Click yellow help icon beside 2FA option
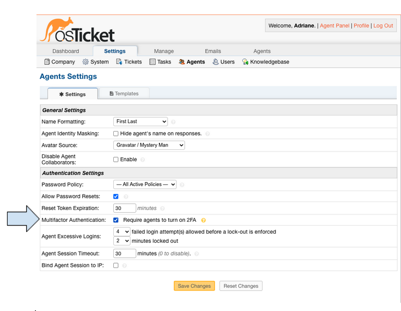Viewport: 401px width, 311px height. [203, 220]
